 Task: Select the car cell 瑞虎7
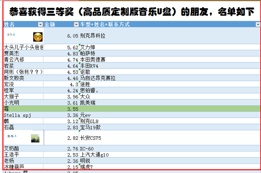click(170, 167)
